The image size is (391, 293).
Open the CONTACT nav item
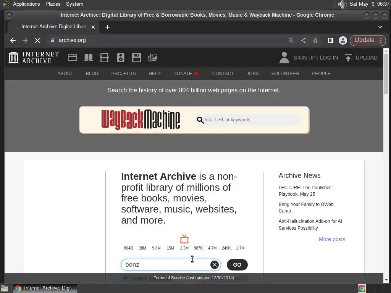(x=223, y=74)
